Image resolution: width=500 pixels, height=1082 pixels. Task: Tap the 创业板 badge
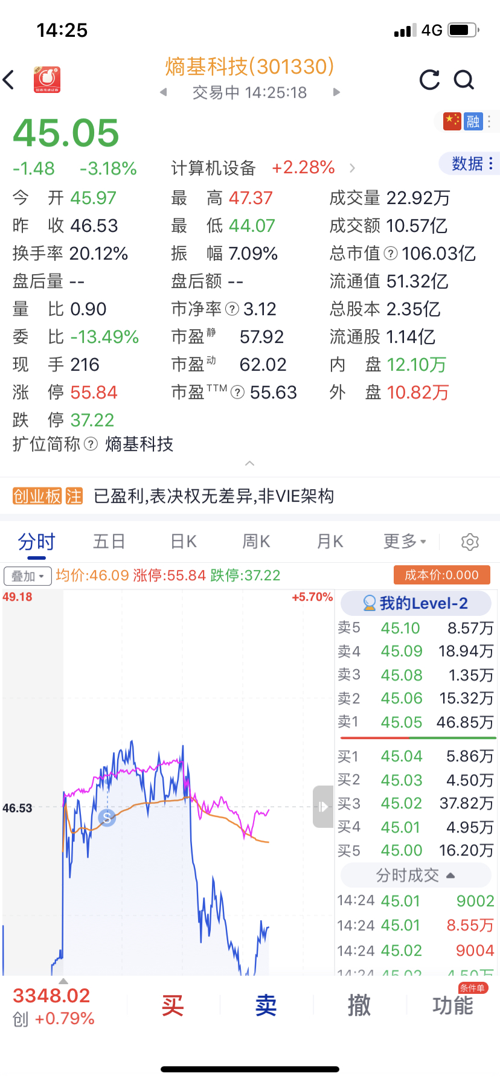tap(37, 496)
